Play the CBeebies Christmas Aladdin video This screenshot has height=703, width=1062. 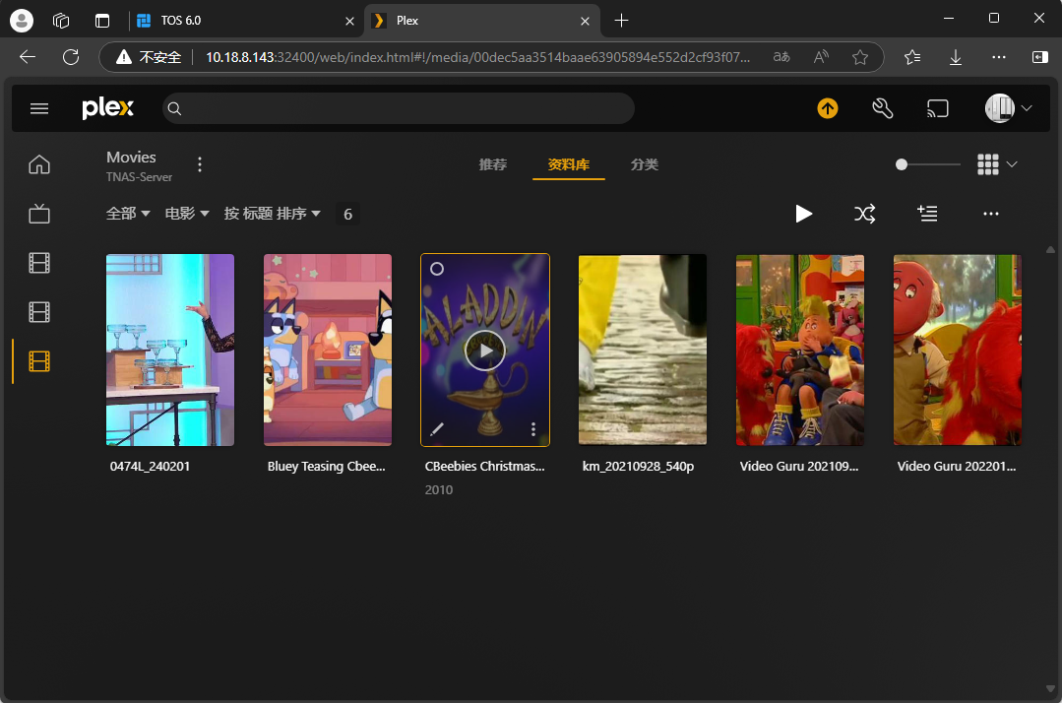pos(485,351)
